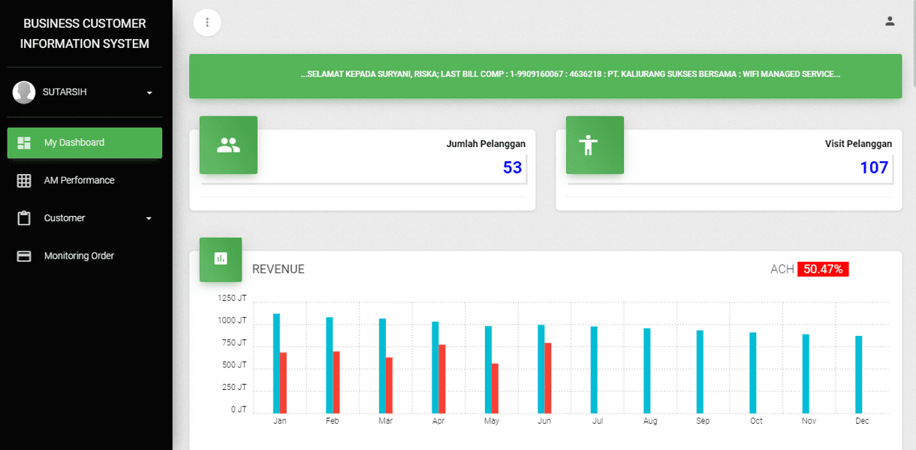Click the Business Customer Information System title
The image size is (916, 450).
point(85,34)
